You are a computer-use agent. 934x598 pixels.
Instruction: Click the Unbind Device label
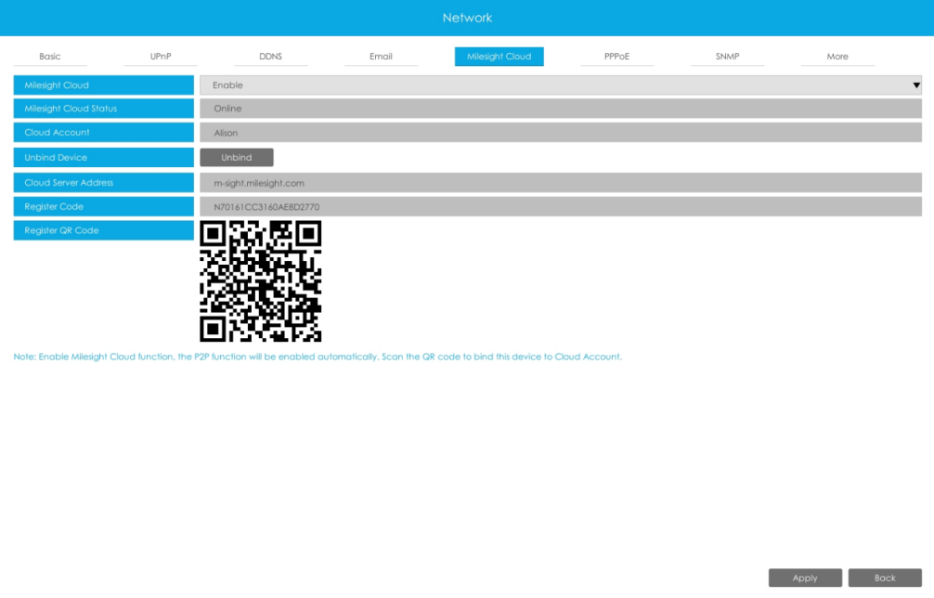[x=104, y=157]
